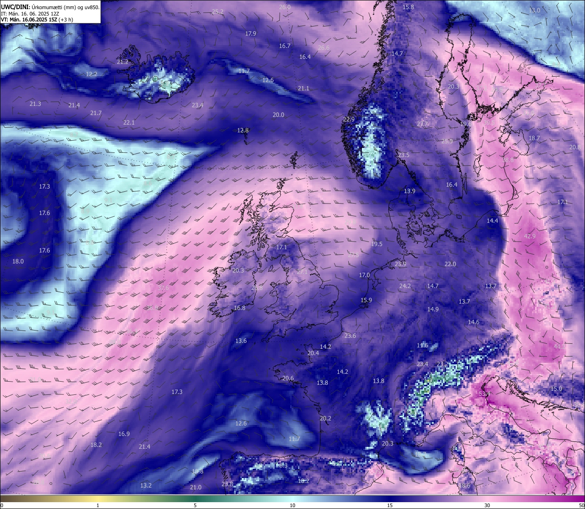Click the 24.2 value label

click(x=405, y=286)
